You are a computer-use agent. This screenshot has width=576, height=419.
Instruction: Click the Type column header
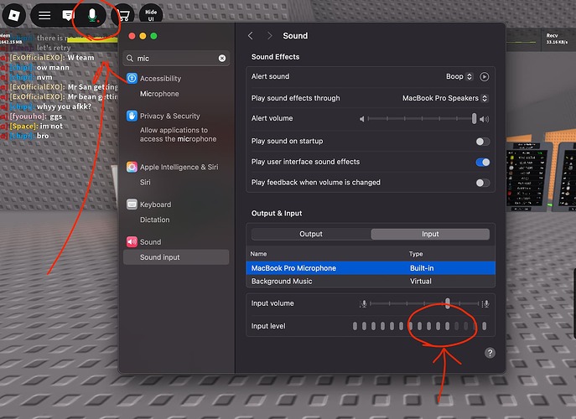coord(416,254)
